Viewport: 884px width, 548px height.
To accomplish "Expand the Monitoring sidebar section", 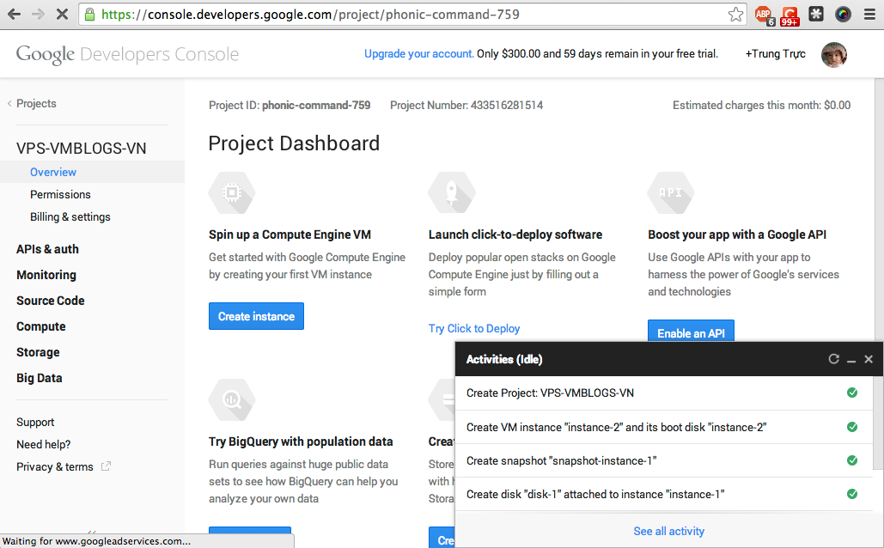I will pos(46,275).
